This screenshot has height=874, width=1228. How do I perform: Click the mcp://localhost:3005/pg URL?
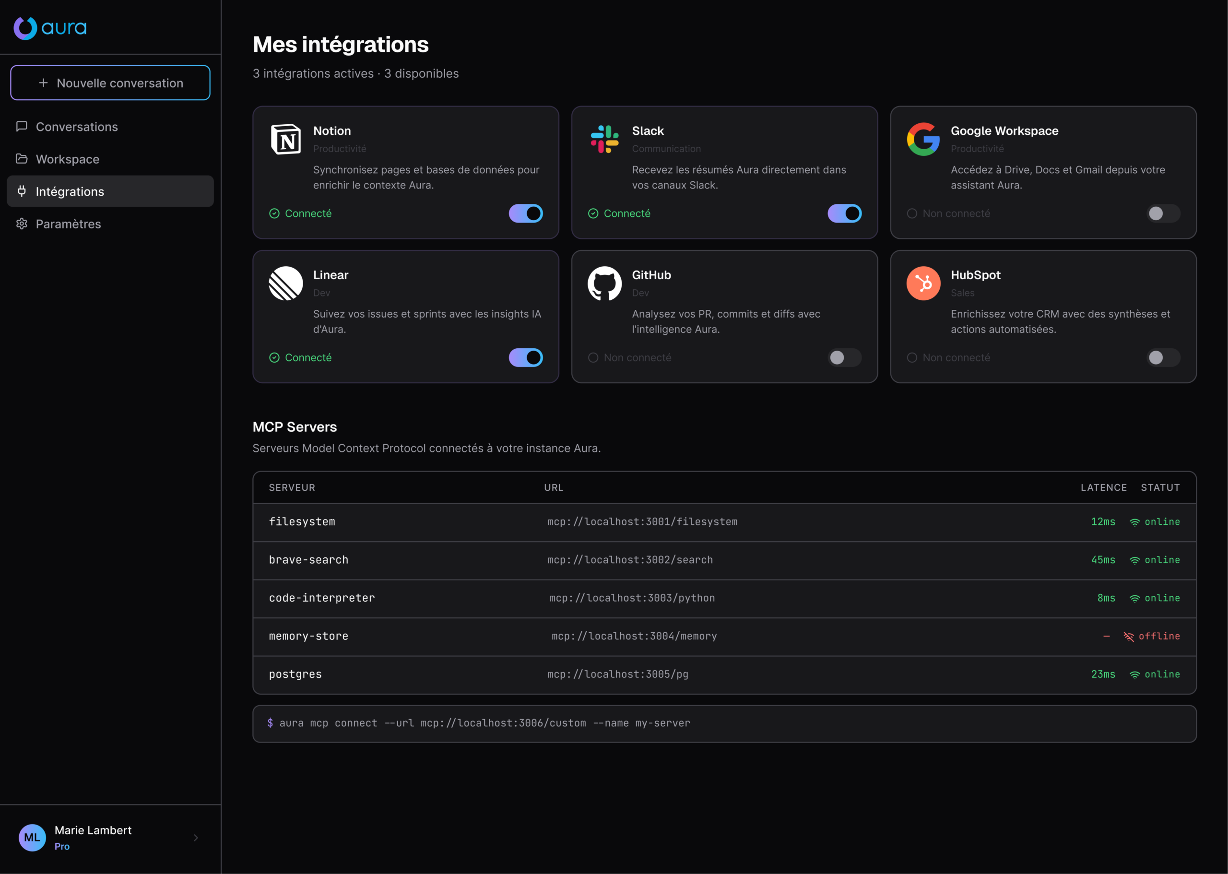tap(618, 674)
